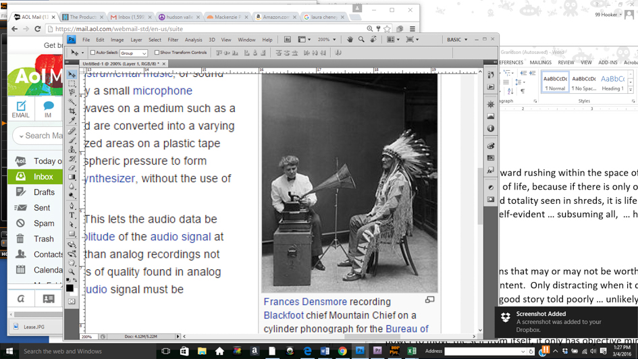This screenshot has height=359, width=638.
Task: Open the Photoshop Image menu
Action: point(117,40)
